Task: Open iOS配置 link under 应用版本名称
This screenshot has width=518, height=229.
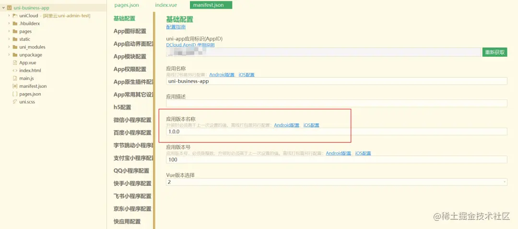Action: coord(311,125)
